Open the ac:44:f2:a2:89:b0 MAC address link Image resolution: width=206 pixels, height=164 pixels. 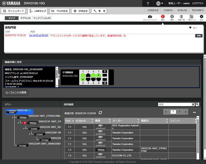(x=39, y=35)
